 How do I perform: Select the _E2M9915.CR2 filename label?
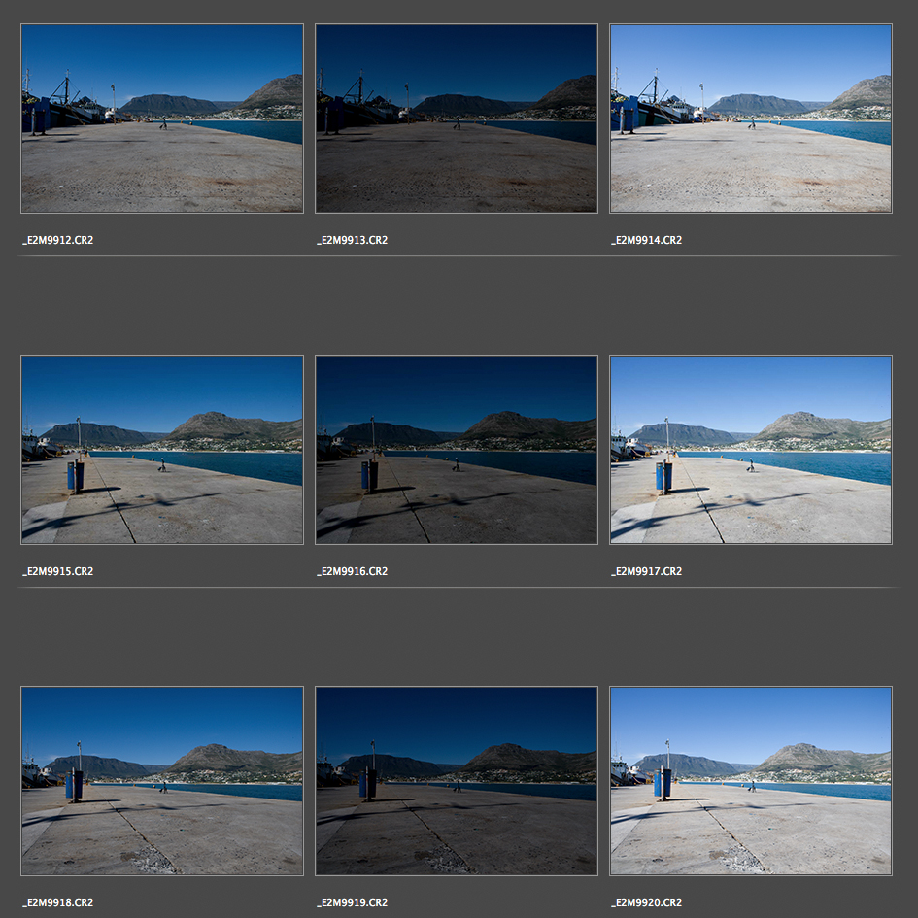58,571
